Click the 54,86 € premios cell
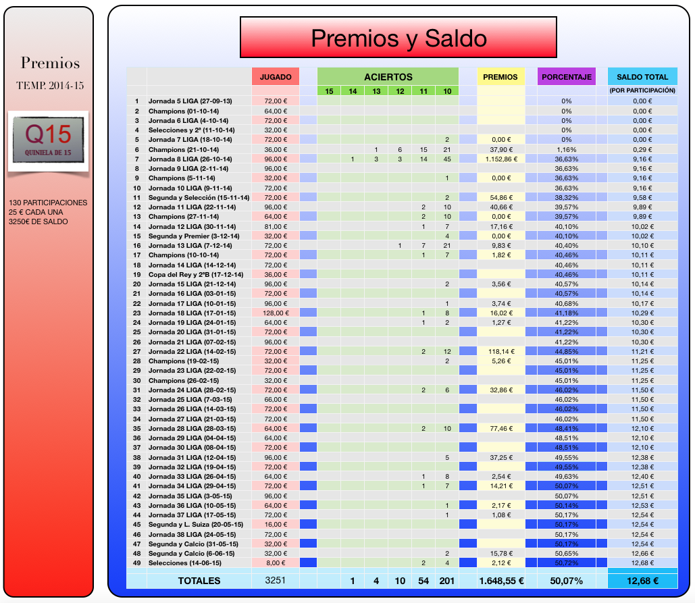 501,198
